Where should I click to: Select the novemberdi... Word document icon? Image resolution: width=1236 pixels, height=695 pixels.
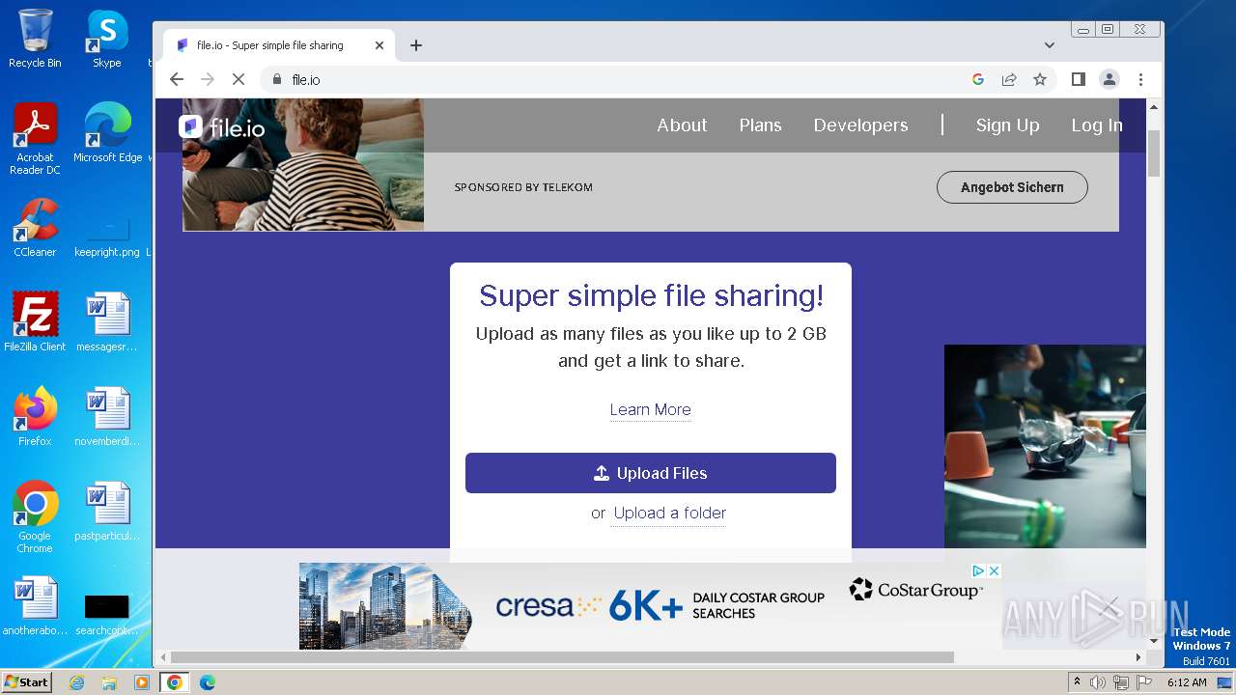(x=107, y=416)
